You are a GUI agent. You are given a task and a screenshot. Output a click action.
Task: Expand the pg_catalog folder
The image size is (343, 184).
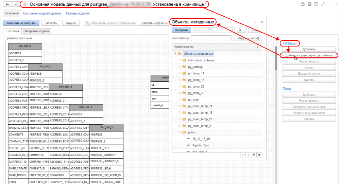(179, 67)
